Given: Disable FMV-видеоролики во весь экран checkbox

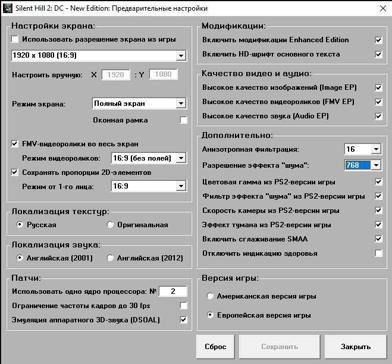Looking at the screenshot, I should (15, 144).
